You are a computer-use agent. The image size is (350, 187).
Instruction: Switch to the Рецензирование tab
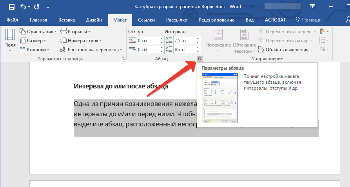[x=216, y=20]
